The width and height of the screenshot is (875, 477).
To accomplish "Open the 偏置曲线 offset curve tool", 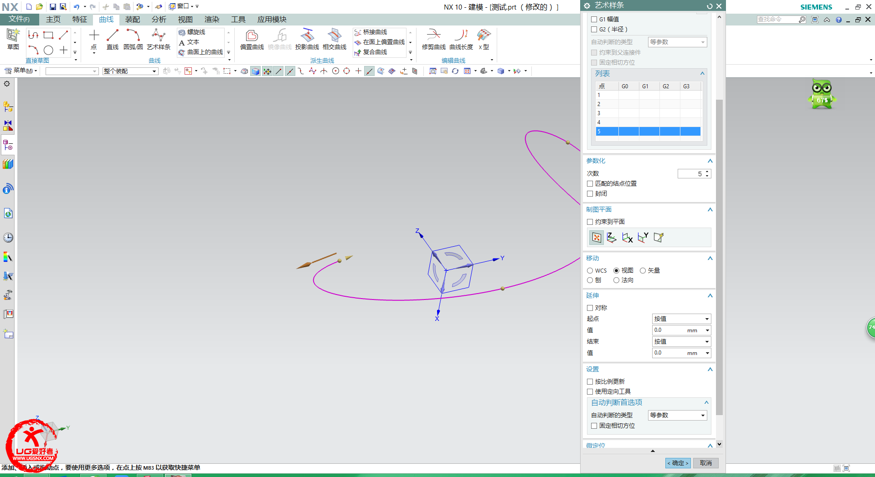I will pyautogui.click(x=252, y=40).
